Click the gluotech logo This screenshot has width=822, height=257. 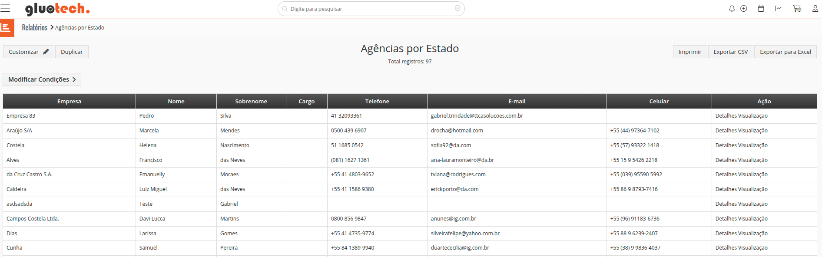57,9
